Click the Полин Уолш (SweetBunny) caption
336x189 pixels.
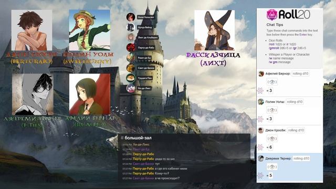pos(88,58)
